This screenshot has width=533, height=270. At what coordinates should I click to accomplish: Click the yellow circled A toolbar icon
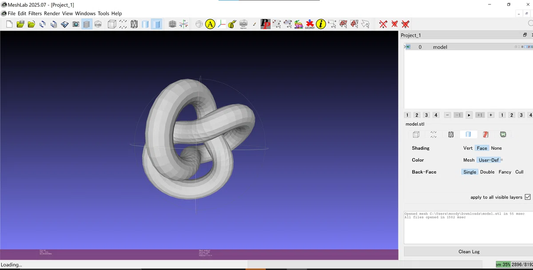click(211, 24)
